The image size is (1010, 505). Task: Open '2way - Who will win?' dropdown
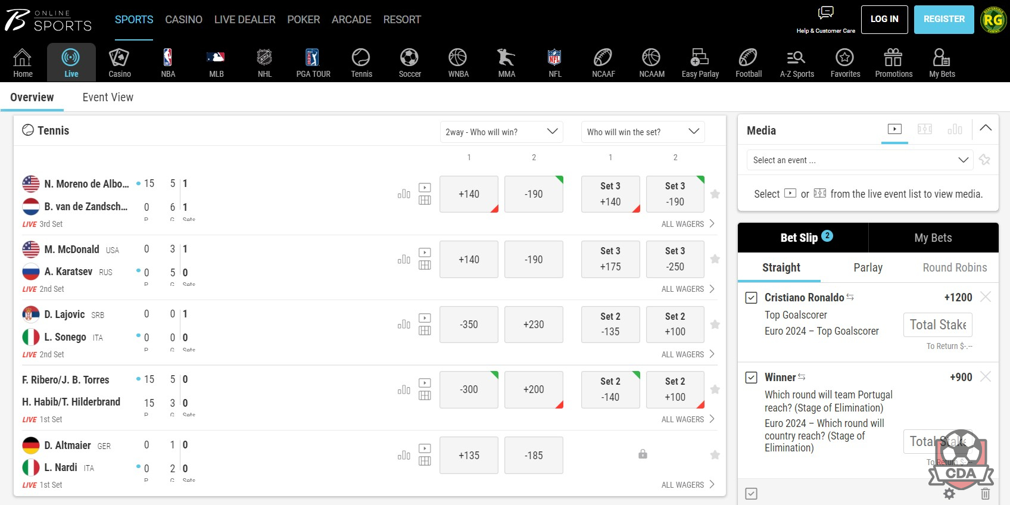point(501,132)
